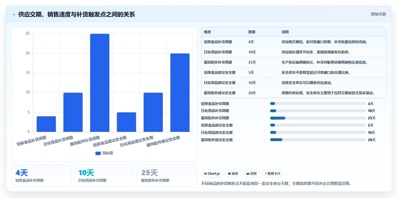Click the y-axis value 25
The image size is (398, 198).
tap(27, 34)
